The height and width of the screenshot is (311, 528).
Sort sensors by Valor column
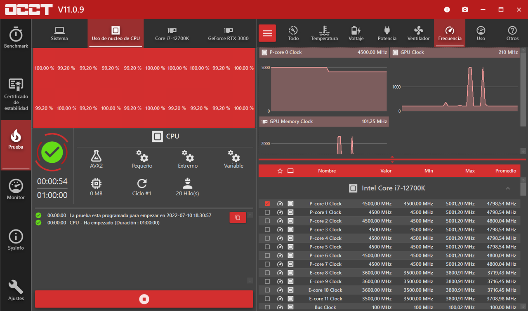[x=386, y=171]
